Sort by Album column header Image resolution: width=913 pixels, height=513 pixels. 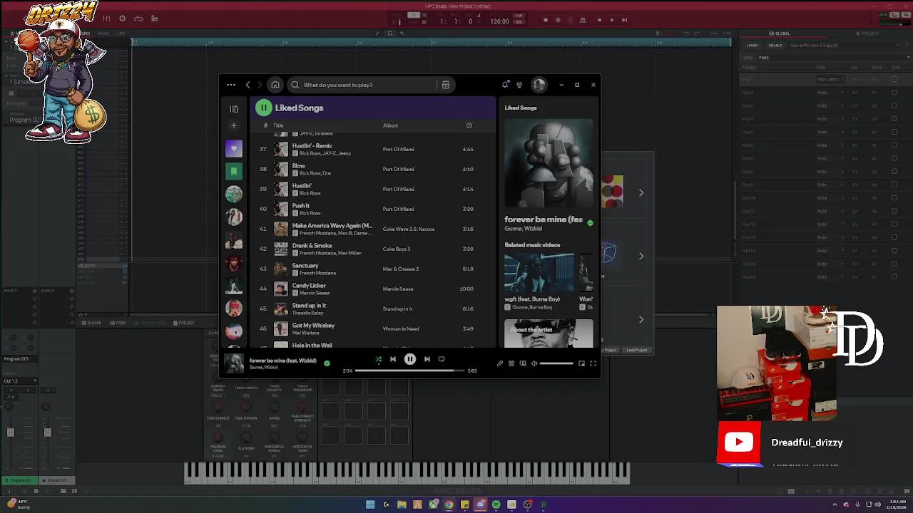click(x=390, y=125)
